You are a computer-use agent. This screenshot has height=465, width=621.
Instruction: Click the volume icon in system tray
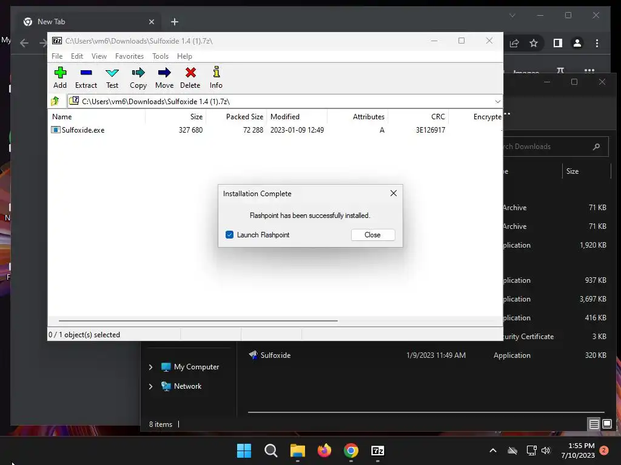pos(546,450)
